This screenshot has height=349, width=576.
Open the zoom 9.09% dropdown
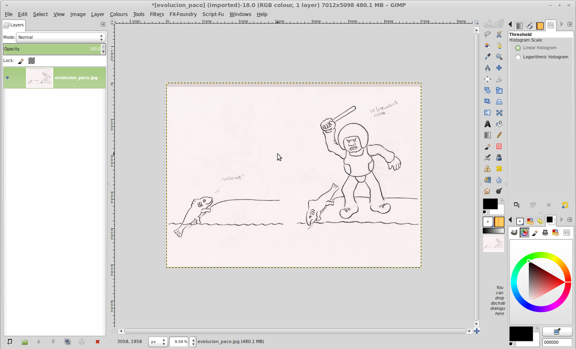[193, 342]
